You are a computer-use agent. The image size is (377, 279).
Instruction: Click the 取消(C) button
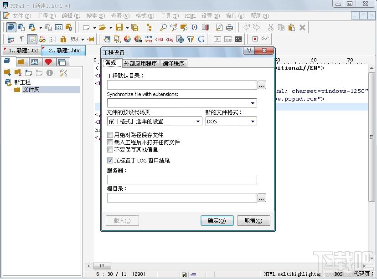253,220
